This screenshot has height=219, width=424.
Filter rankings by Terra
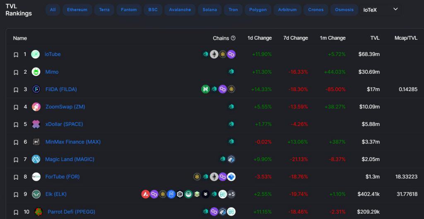click(104, 10)
